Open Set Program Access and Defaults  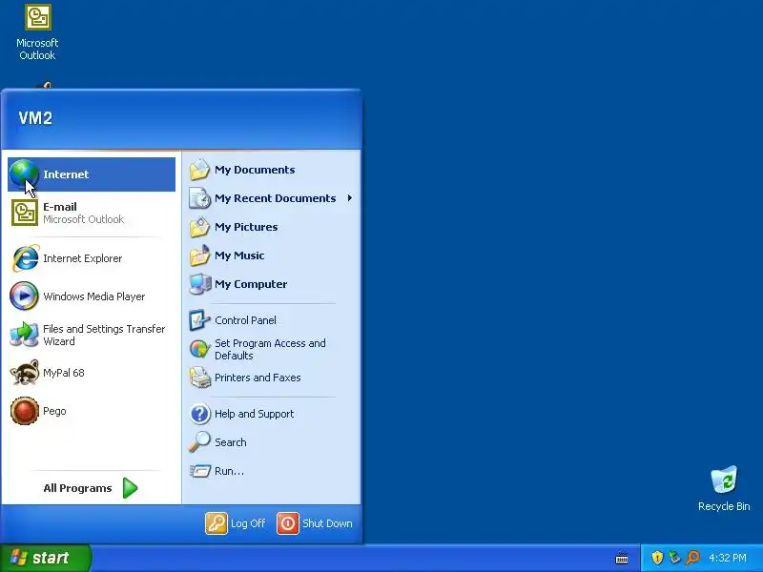272,349
